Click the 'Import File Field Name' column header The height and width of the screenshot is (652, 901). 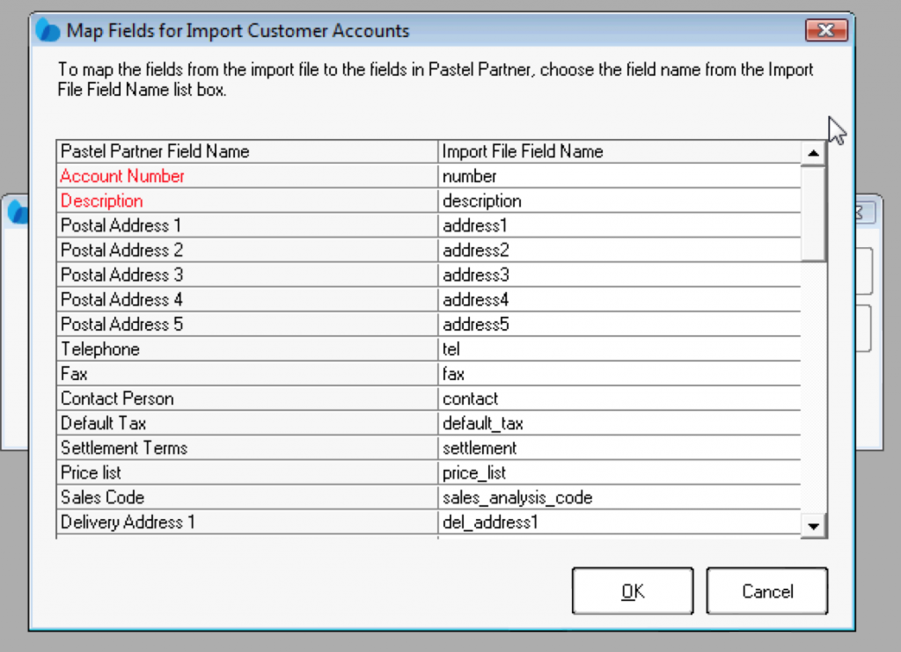[x=619, y=151]
